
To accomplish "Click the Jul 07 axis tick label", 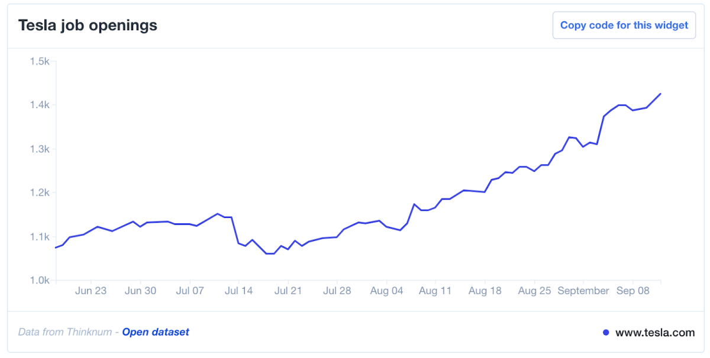I will click(x=190, y=291).
